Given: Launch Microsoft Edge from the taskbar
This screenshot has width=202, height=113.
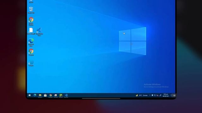Looking at the screenshot, I should pyautogui.click(x=35, y=95).
